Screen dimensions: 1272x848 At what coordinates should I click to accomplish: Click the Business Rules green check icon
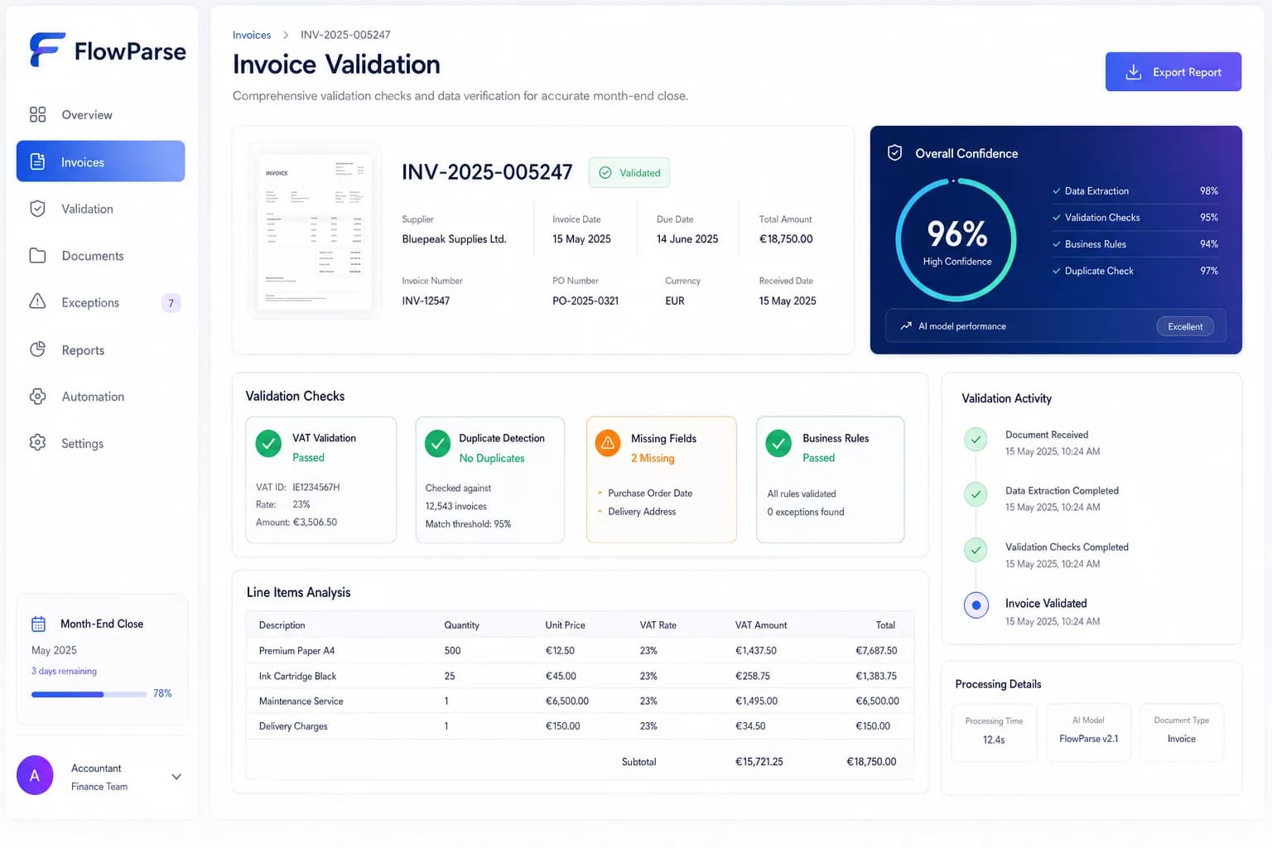(x=778, y=444)
